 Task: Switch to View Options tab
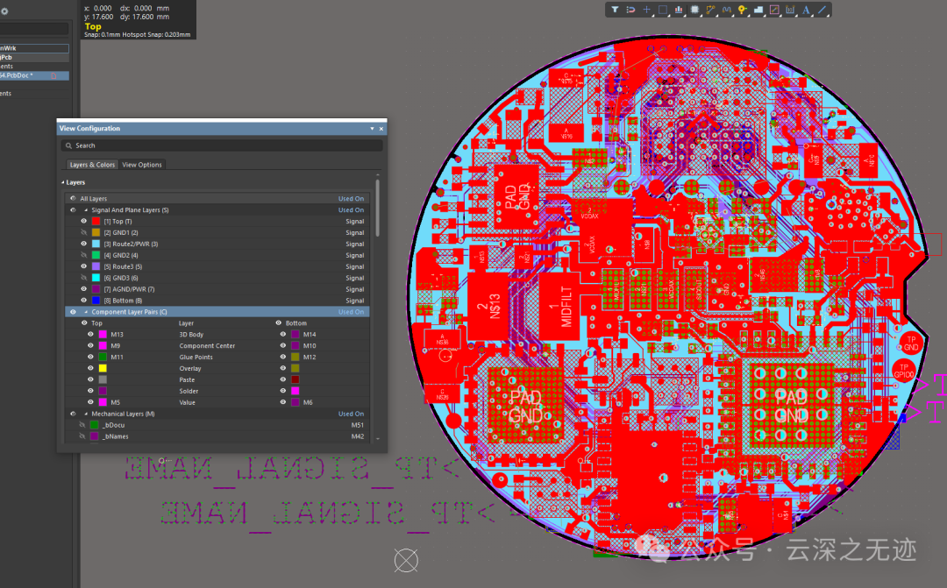(x=142, y=165)
